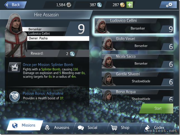Open the Social tab

point(88,127)
